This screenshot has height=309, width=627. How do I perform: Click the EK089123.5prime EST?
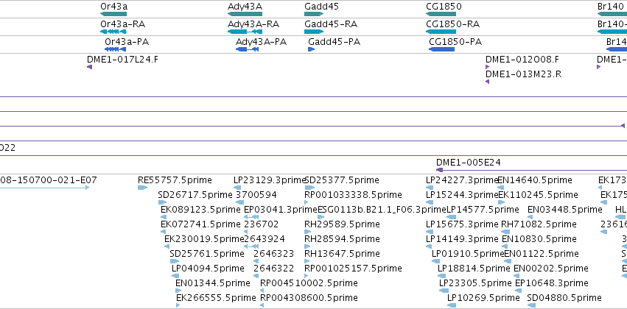coord(163,217)
